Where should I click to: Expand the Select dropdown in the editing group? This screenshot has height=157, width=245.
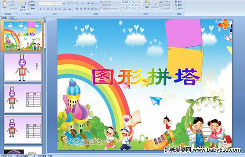tap(179, 9)
